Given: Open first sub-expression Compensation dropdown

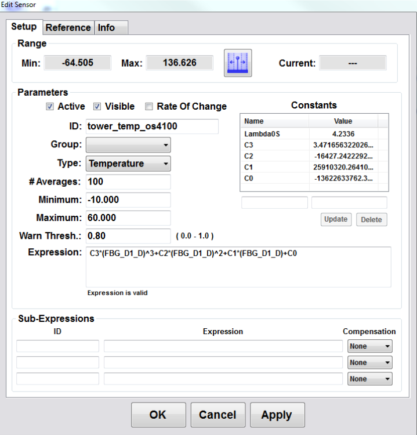Looking at the screenshot, I should click(370, 346).
